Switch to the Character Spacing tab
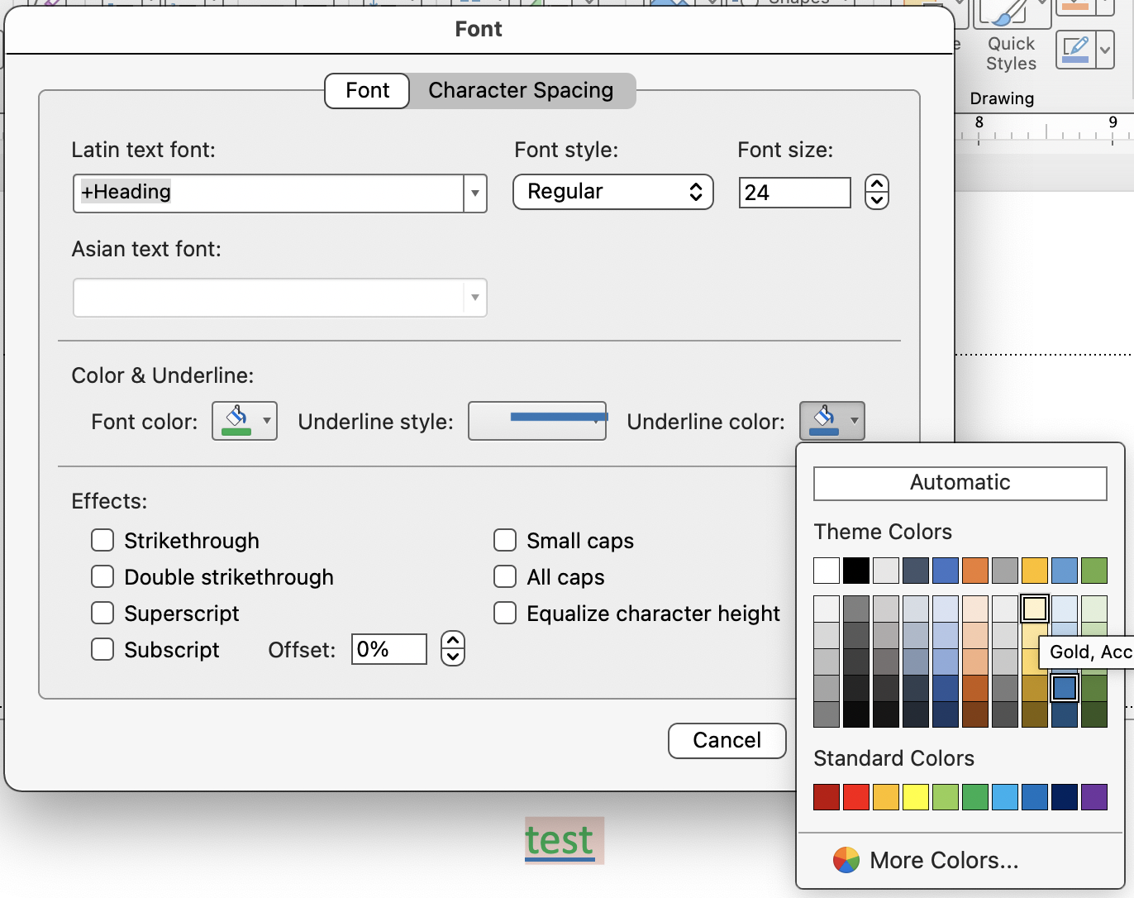 [x=521, y=90]
